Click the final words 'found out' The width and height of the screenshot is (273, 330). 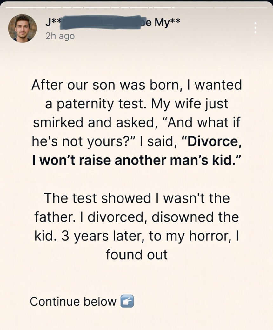tap(136, 255)
